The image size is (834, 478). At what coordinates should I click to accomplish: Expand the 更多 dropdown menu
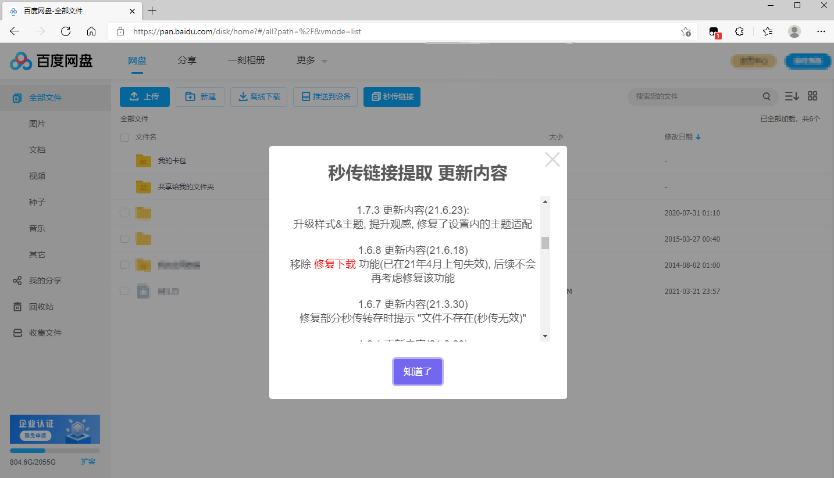click(312, 60)
